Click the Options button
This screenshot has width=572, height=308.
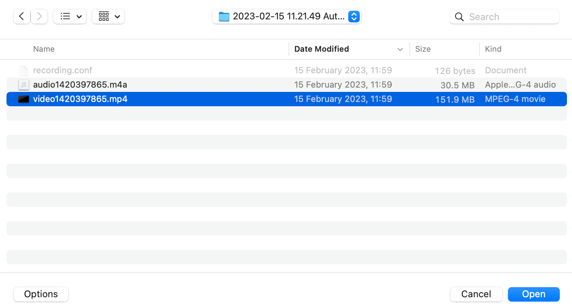click(41, 294)
